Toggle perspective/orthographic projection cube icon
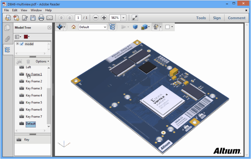 135,27
